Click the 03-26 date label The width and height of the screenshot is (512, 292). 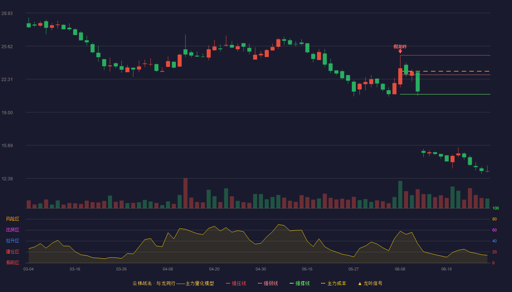click(x=121, y=269)
